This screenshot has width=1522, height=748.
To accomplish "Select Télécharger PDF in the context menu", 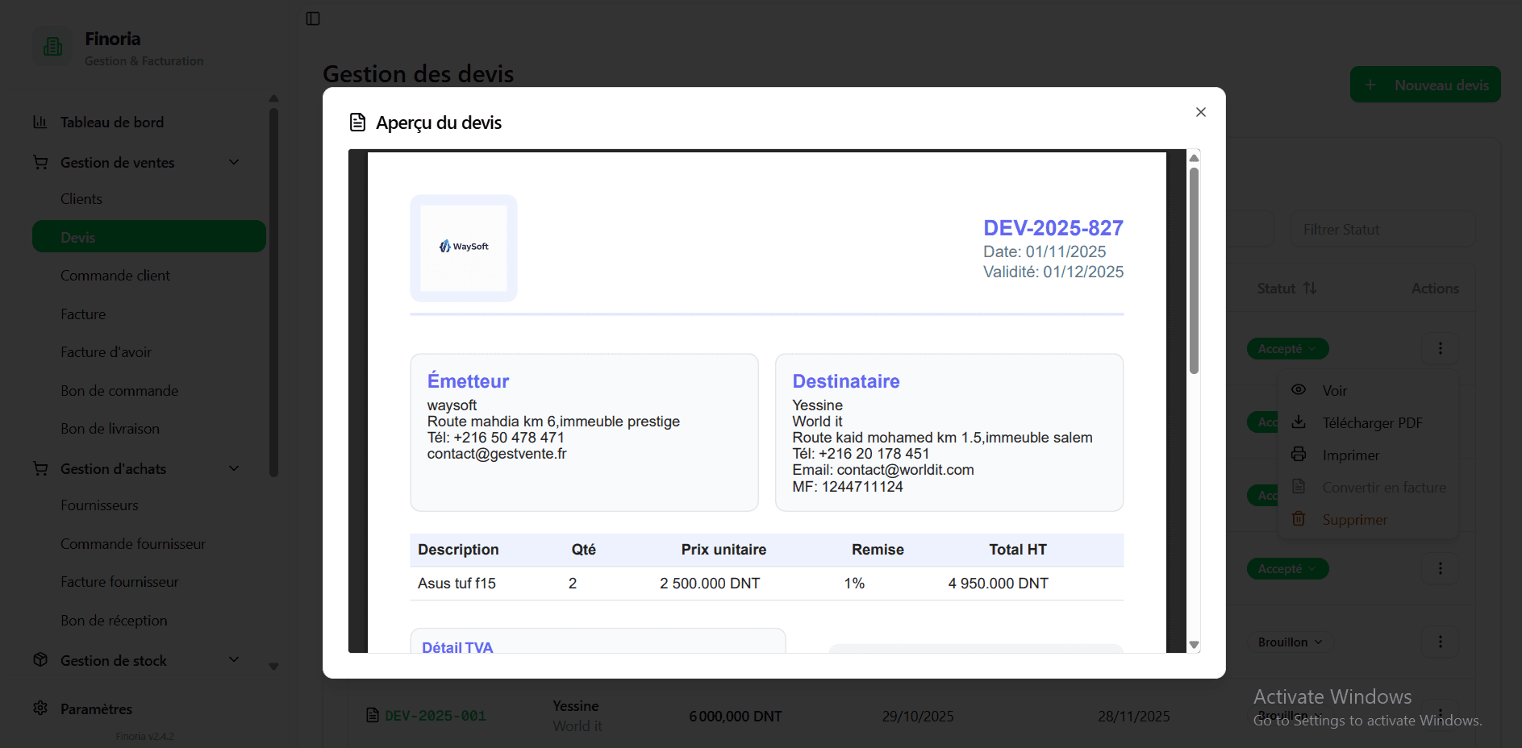I will 1369,422.
